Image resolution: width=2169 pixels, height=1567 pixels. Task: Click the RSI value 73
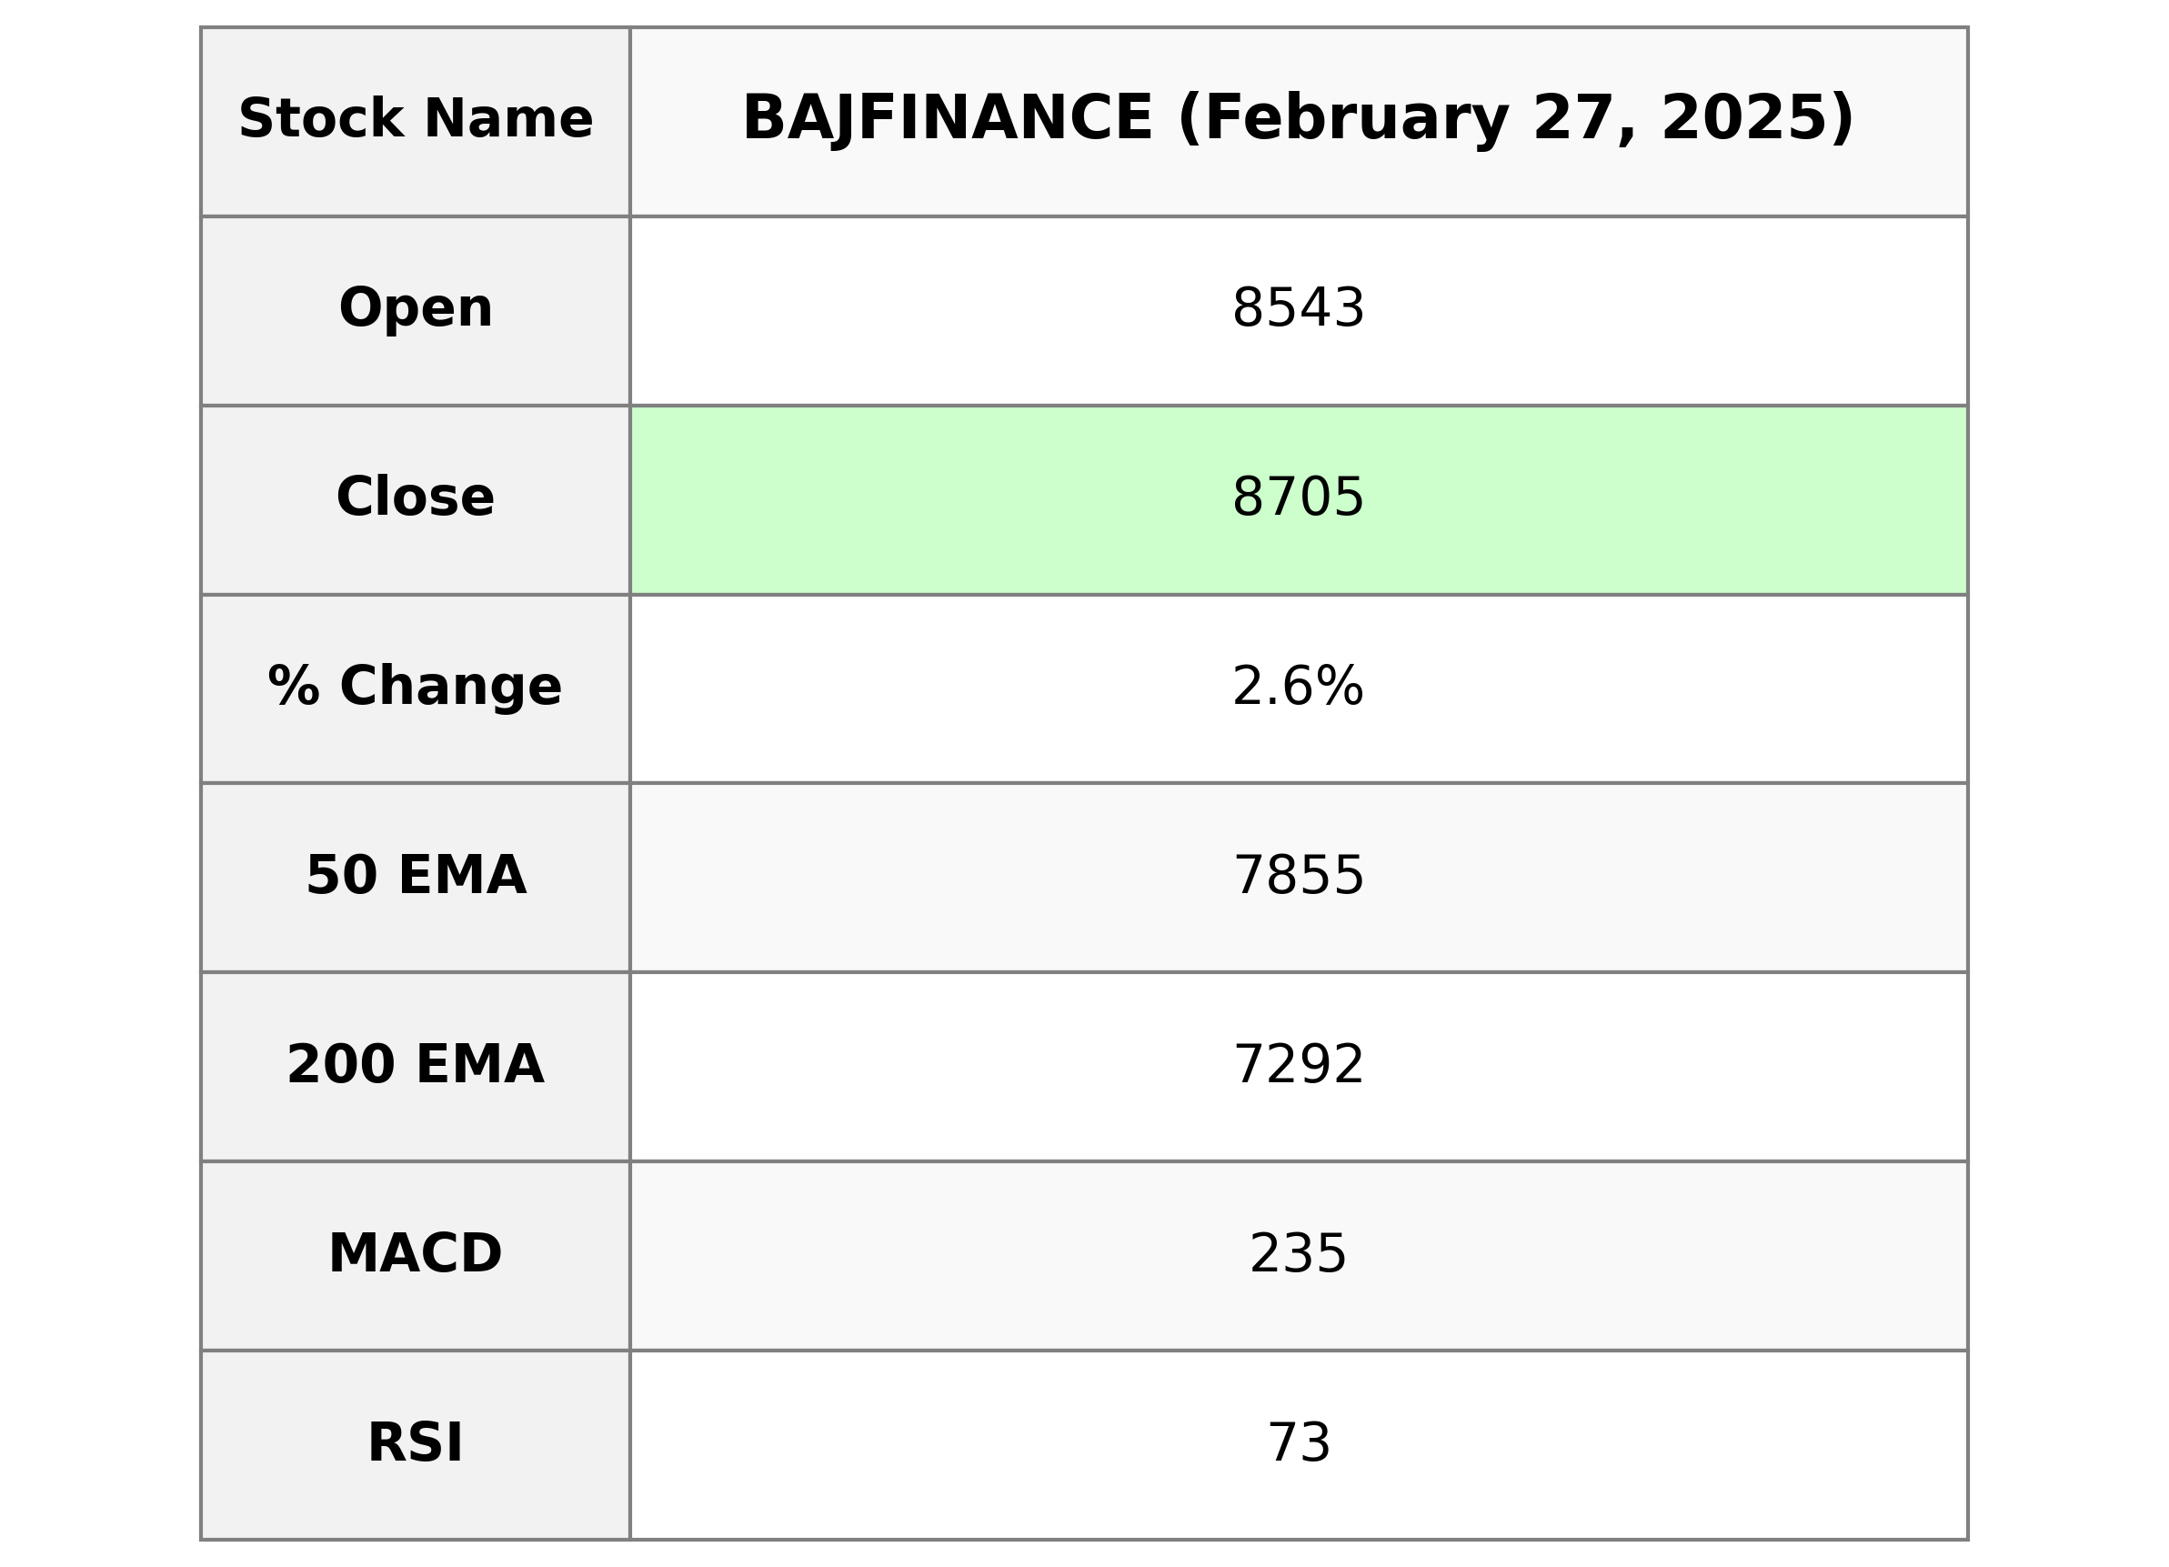pos(1298,1444)
